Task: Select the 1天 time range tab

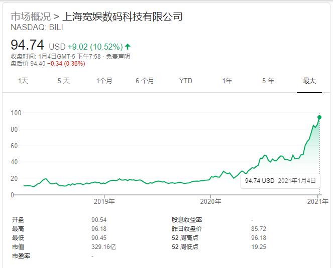Action: (x=23, y=81)
